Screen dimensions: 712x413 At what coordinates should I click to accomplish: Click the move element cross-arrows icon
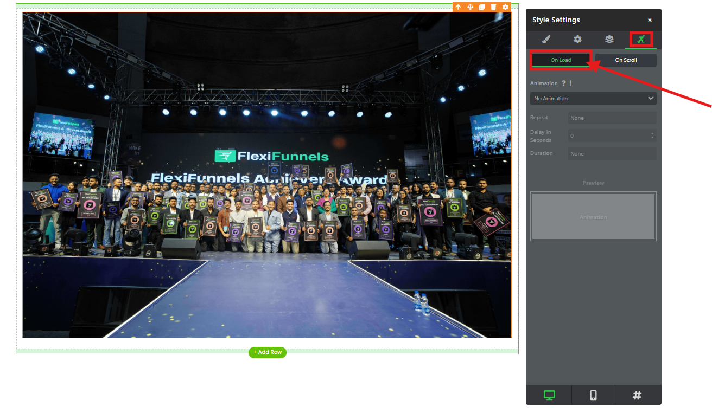point(470,7)
